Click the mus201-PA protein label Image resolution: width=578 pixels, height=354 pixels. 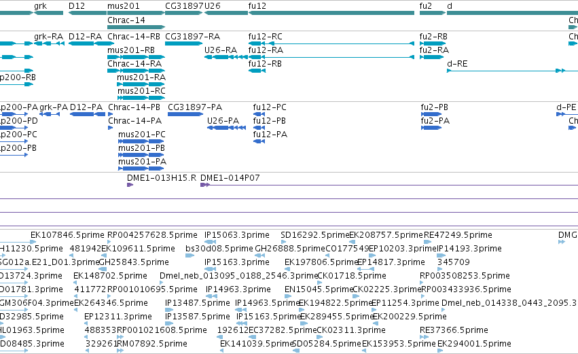pyautogui.click(x=142, y=162)
